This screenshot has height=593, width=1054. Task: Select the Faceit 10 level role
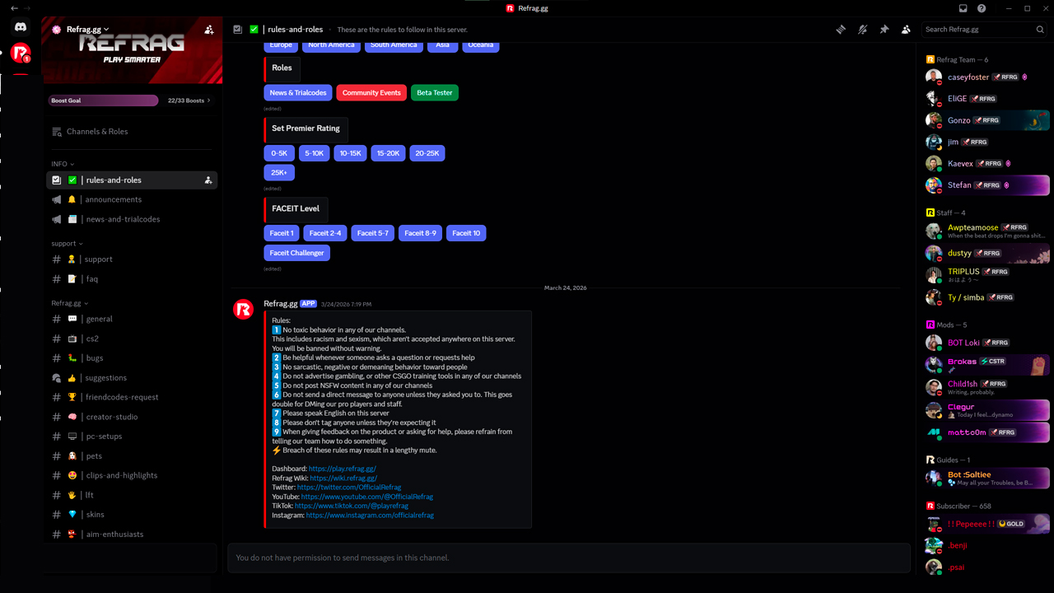point(466,233)
